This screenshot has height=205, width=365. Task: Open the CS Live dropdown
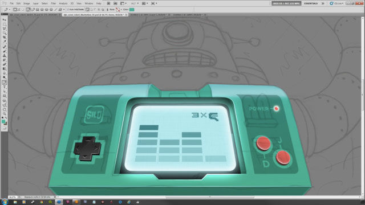coord(336,3)
